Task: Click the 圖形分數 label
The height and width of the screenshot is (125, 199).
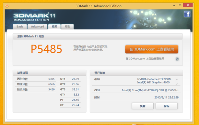Action: pos(22,79)
